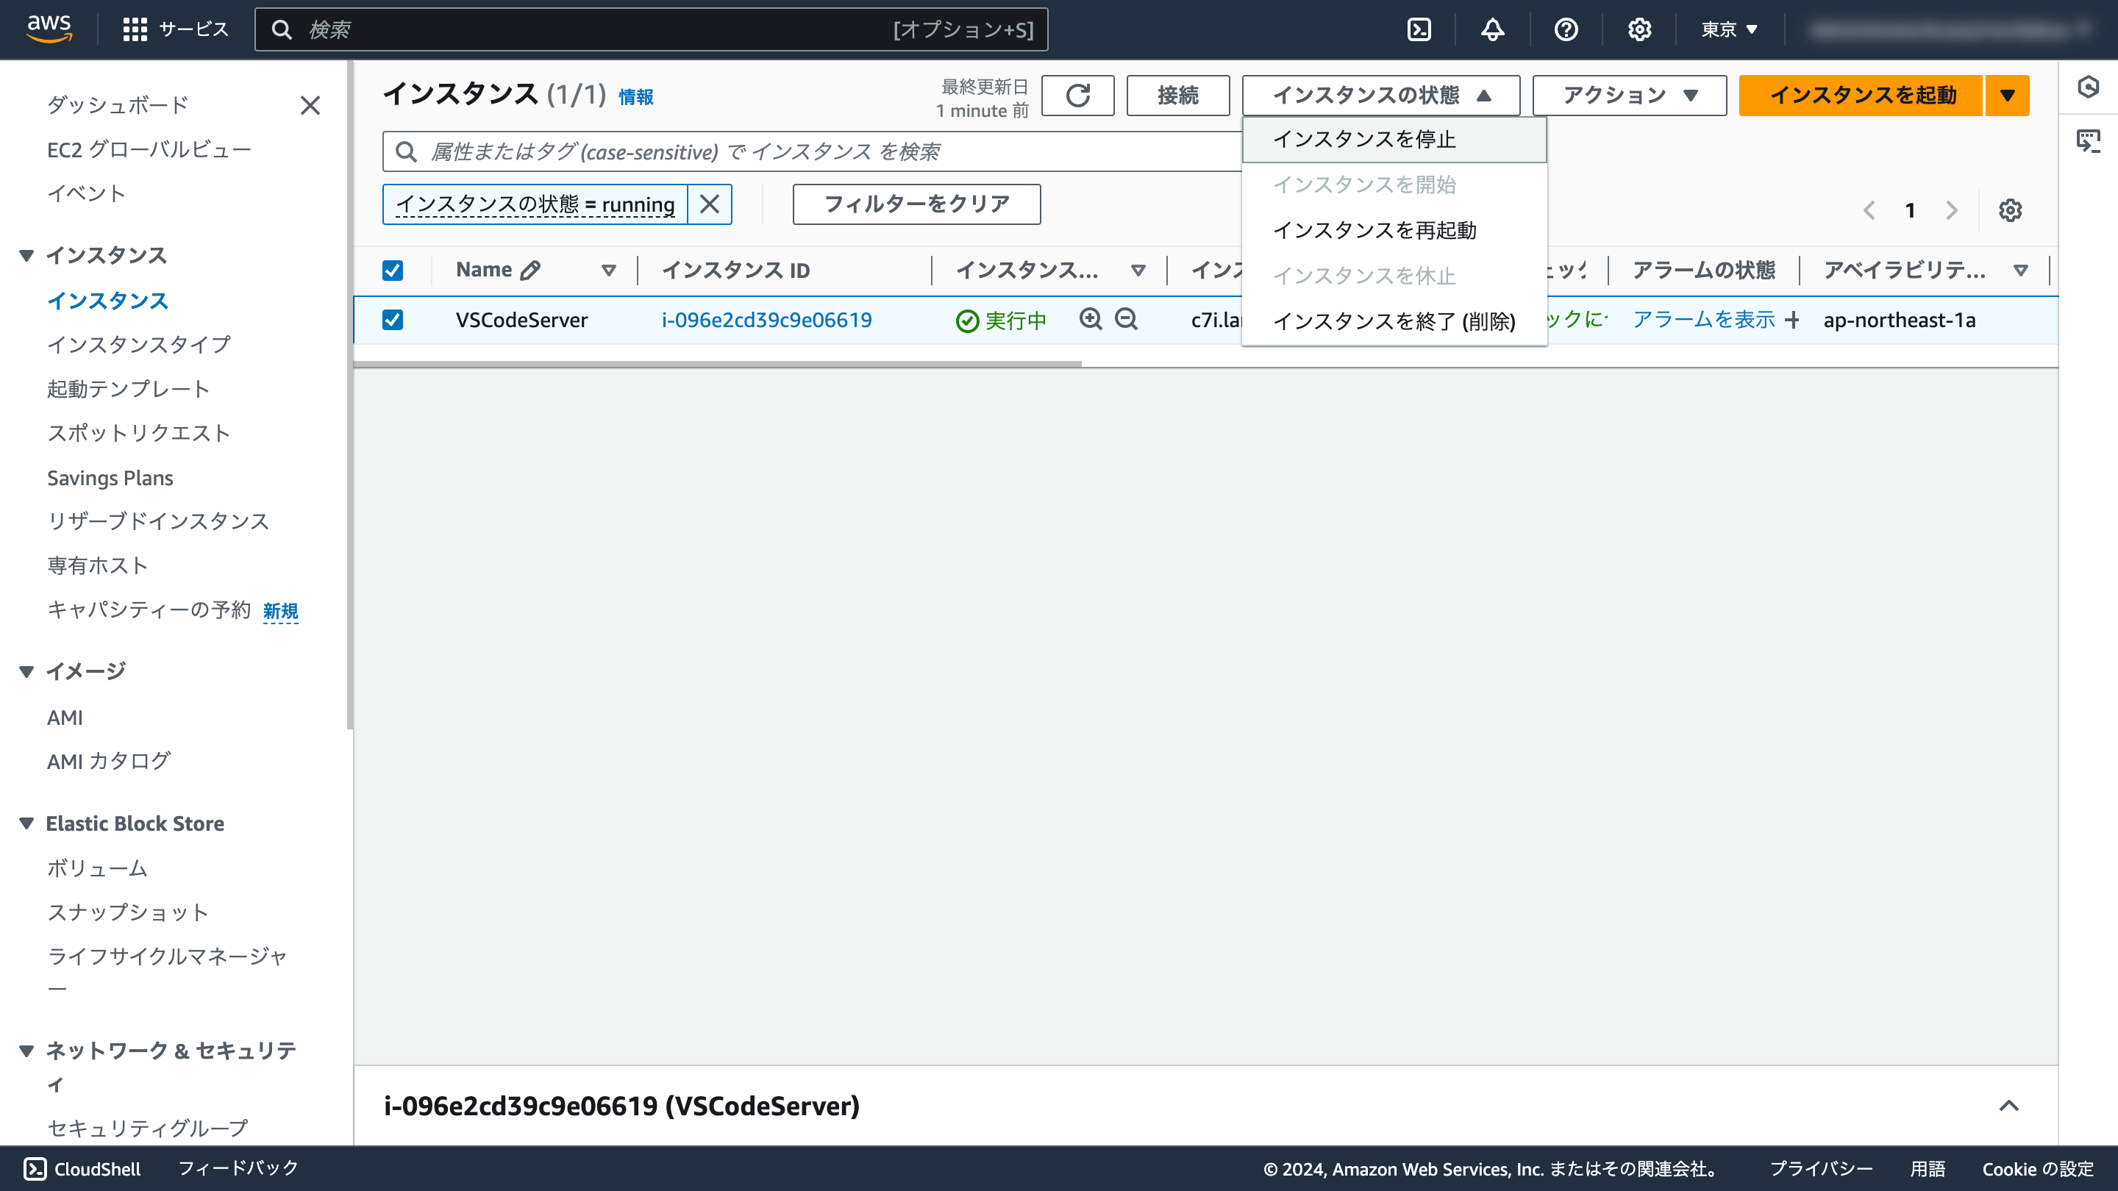Screen dimensions: 2118x1191
Task: Select インスタンスを停止 from the menu
Action: (x=1364, y=140)
